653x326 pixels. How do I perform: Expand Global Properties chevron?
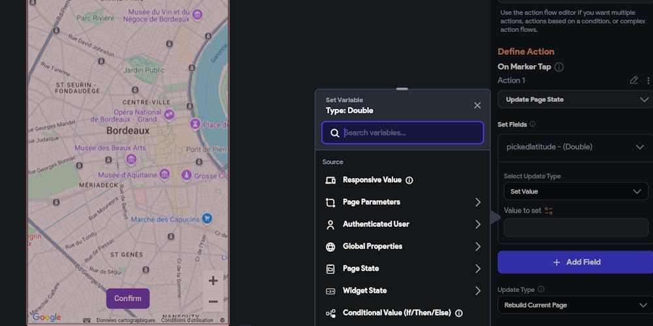pyautogui.click(x=478, y=246)
